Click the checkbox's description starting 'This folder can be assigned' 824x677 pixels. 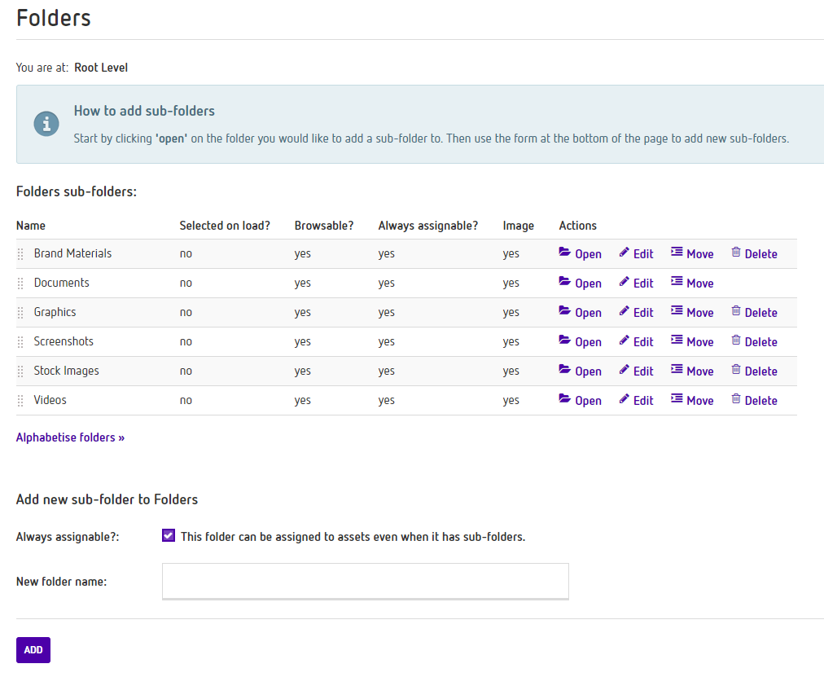point(353,537)
